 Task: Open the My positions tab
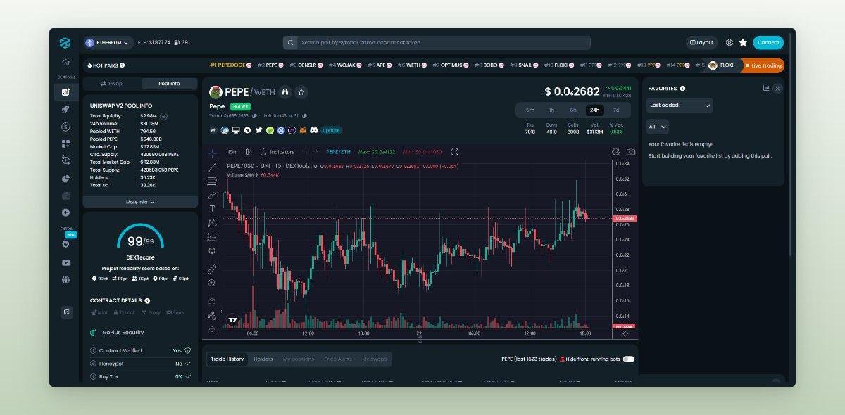299,359
